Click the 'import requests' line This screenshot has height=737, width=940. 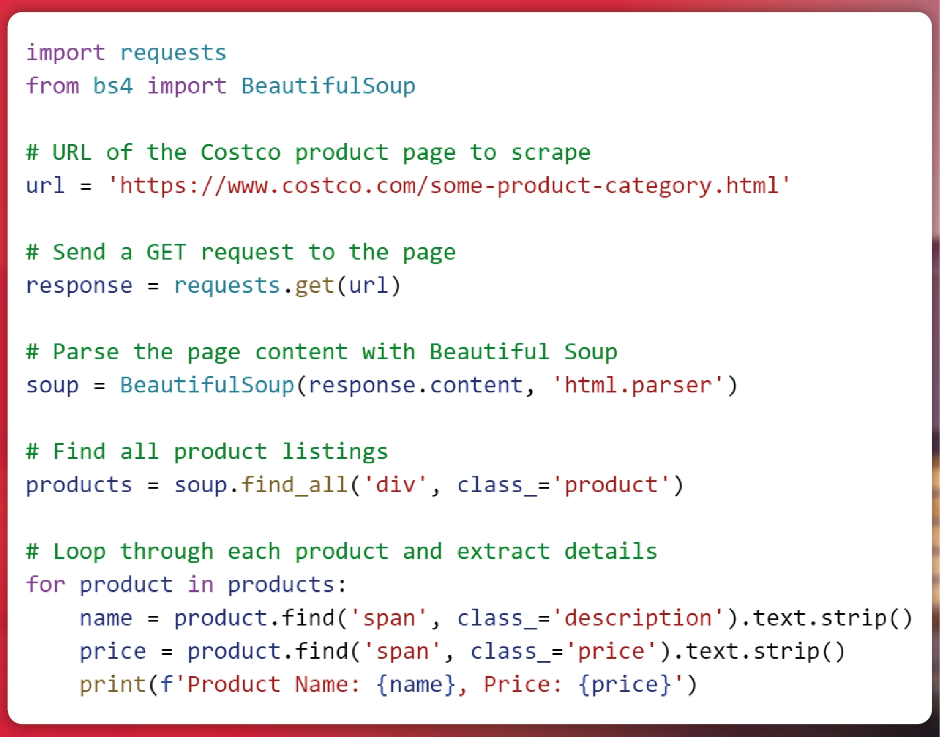[126, 53]
